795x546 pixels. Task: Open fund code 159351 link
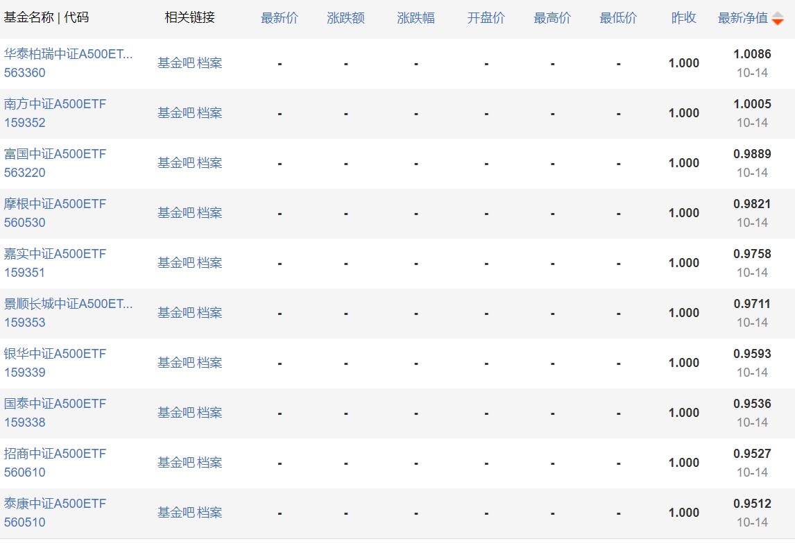pyautogui.click(x=25, y=272)
